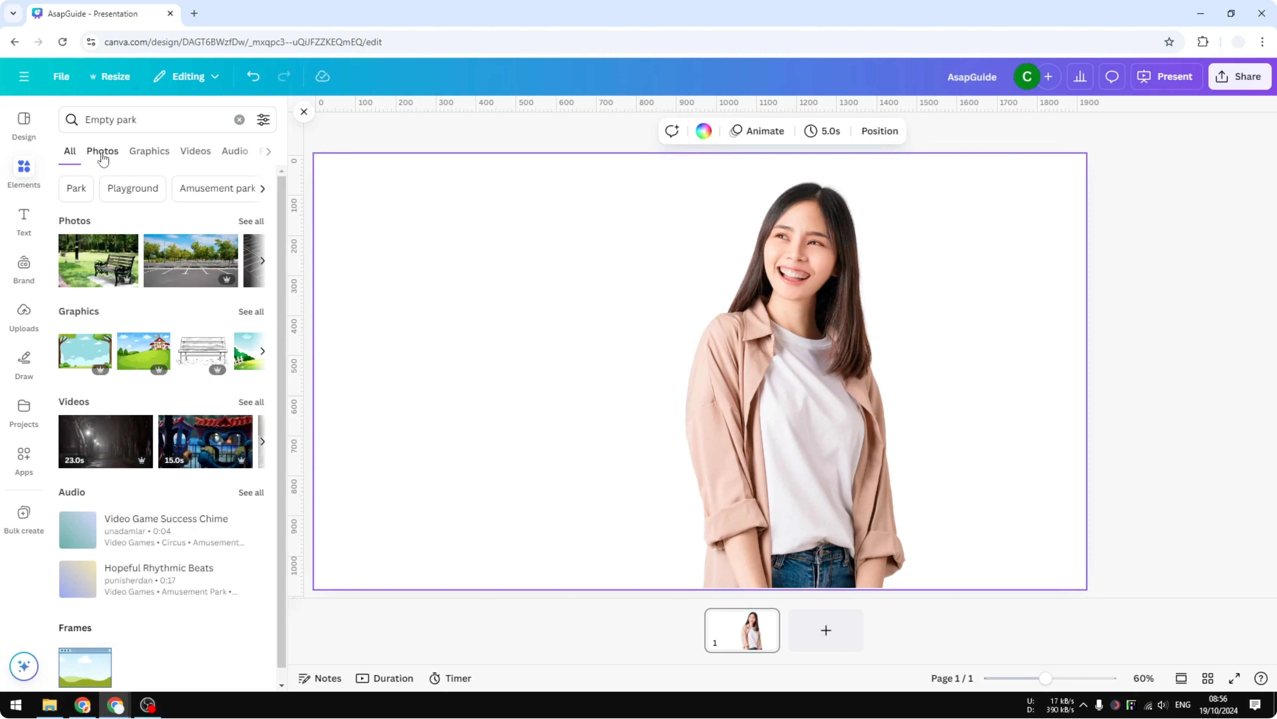Open the Editing mode dropdown
The width and height of the screenshot is (1277, 719).
[186, 76]
